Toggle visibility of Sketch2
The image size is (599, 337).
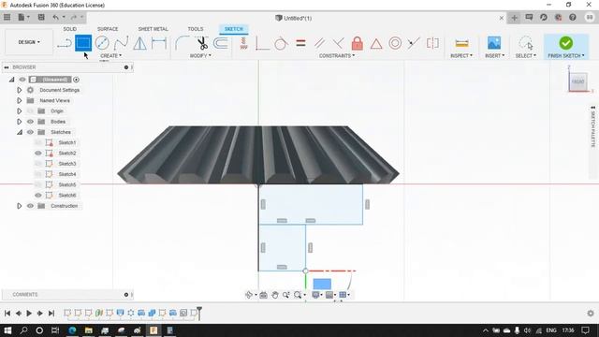tap(37, 153)
